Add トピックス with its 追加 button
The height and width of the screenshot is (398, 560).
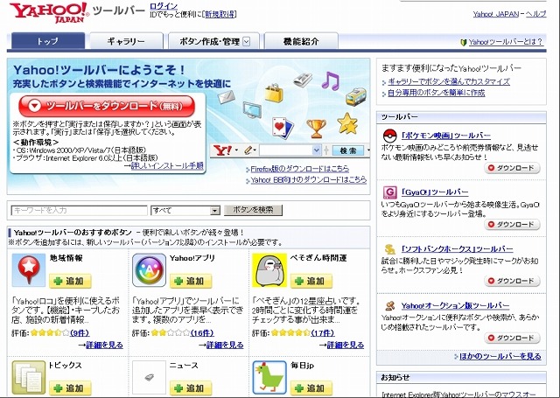click(x=70, y=388)
